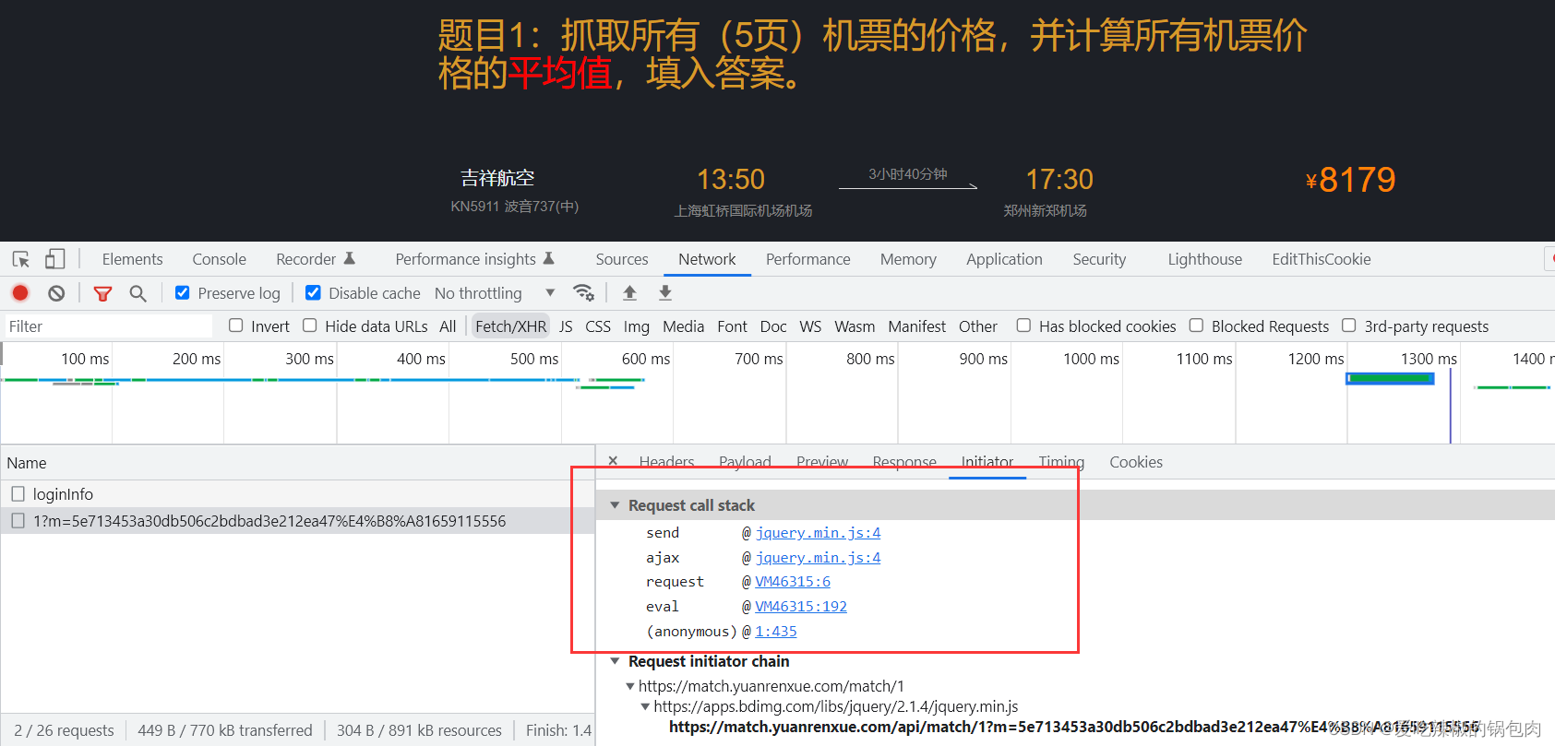Uncheck Disable cache checkbox
Viewport: 1555px width, 746px height.
314,292
